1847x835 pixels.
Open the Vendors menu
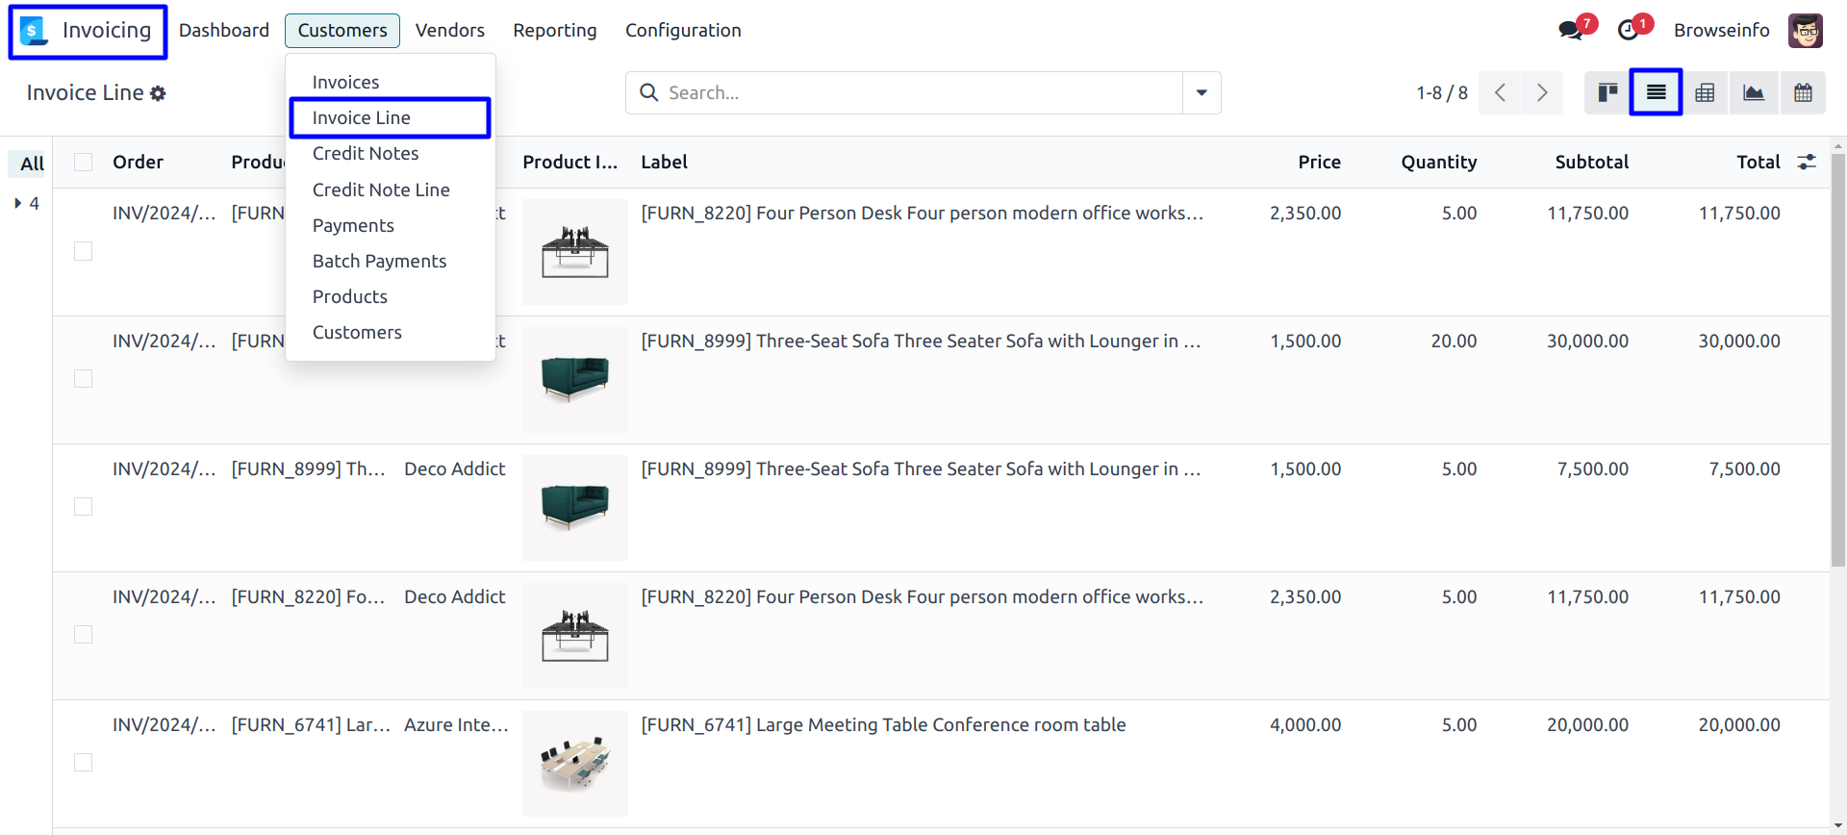449,30
